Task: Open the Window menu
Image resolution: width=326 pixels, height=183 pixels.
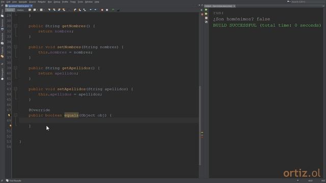Action: [x=89, y=2]
